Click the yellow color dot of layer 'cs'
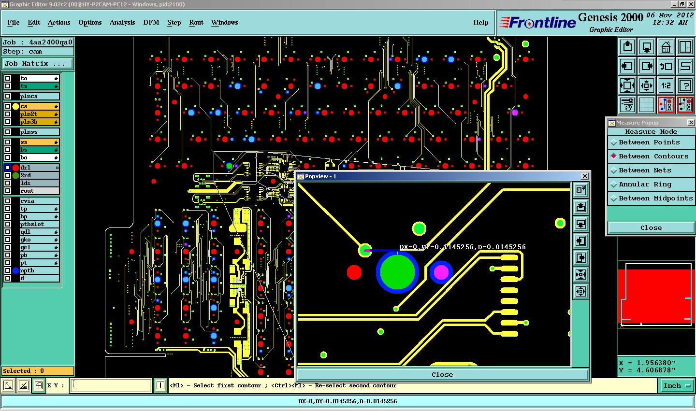The width and height of the screenshot is (696, 411). pyautogui.click(x=15, y=106)
